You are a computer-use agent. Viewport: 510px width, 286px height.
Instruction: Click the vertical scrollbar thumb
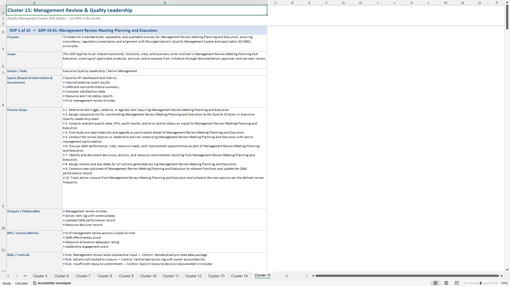click(x=507, y=16)
